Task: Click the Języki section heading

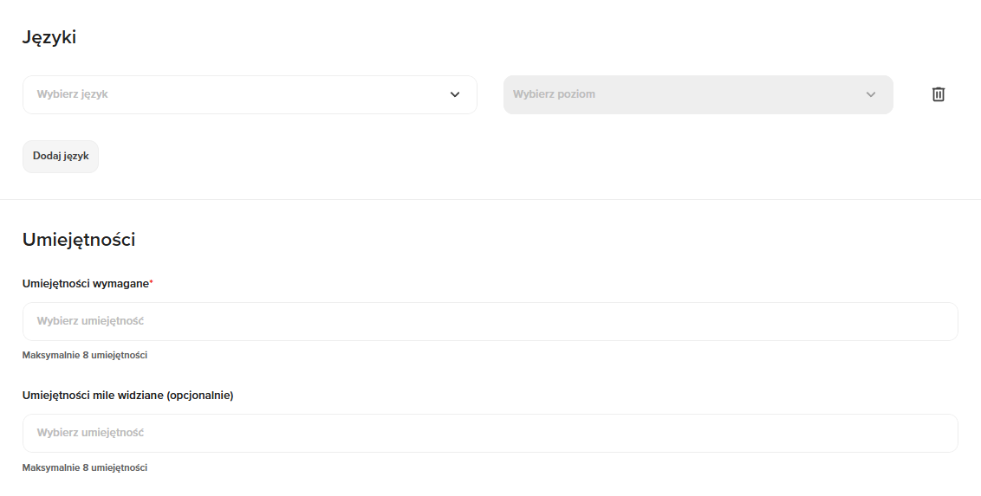Action: [49, 37]
